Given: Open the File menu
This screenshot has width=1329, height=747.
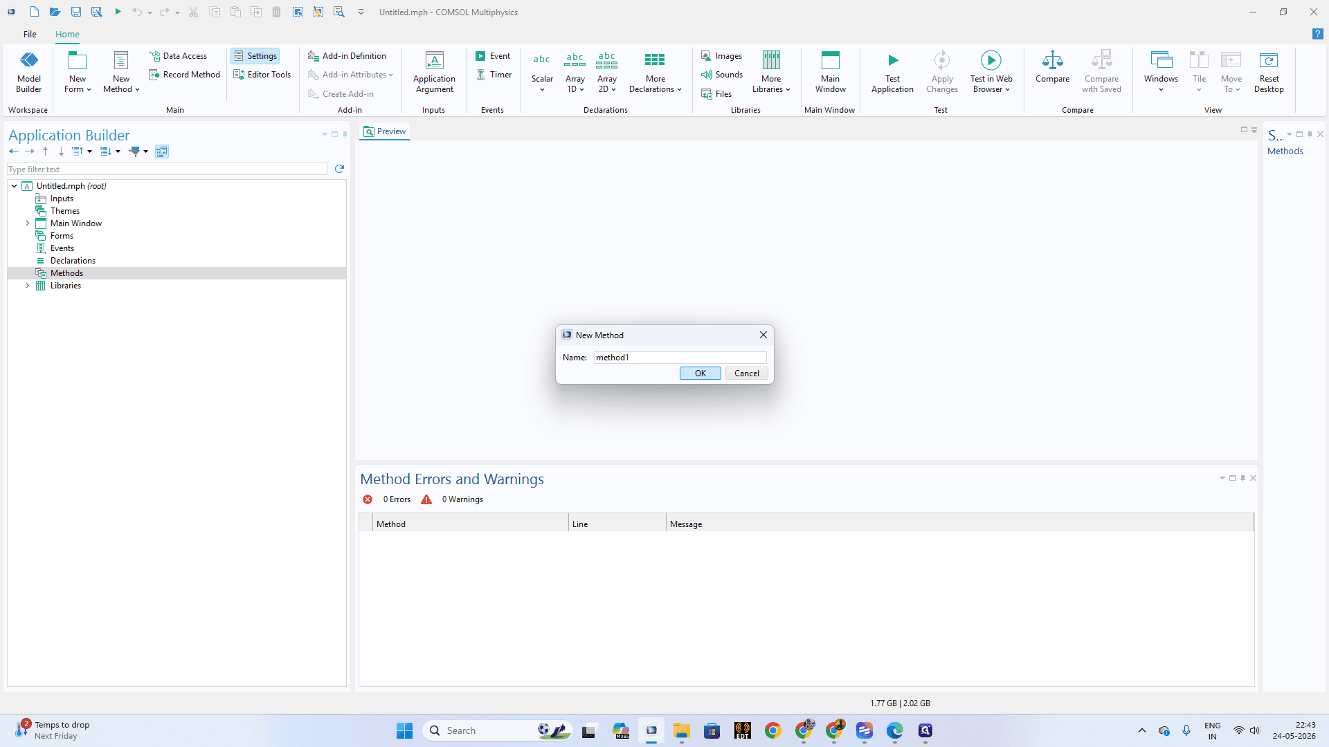Looking at the screenshot, I should pyautogui.click(x=30, y=34).
